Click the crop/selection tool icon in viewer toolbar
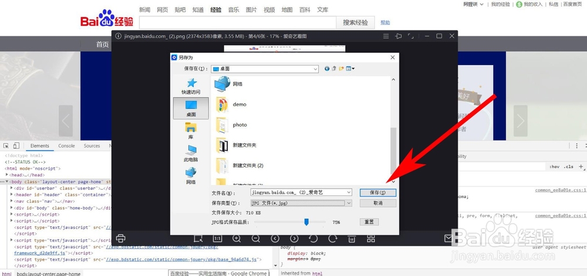587x276 pixels. coord(198,238)
